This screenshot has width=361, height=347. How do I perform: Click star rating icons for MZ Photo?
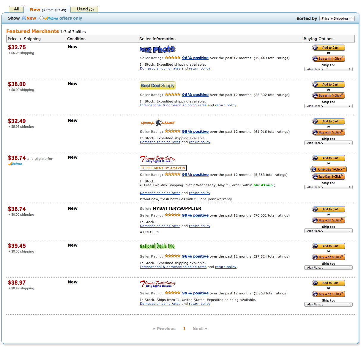[x=173, y=58]
